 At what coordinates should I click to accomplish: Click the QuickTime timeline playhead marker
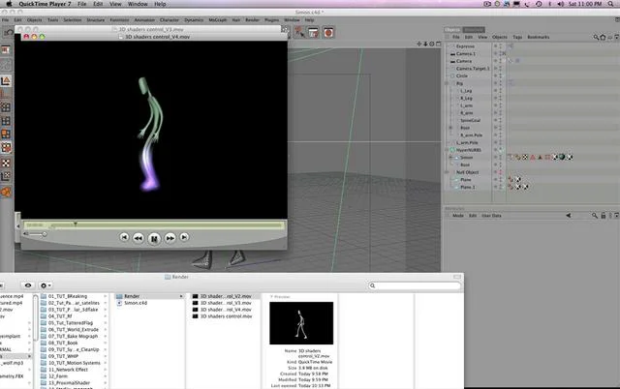(x=76, y=224)
